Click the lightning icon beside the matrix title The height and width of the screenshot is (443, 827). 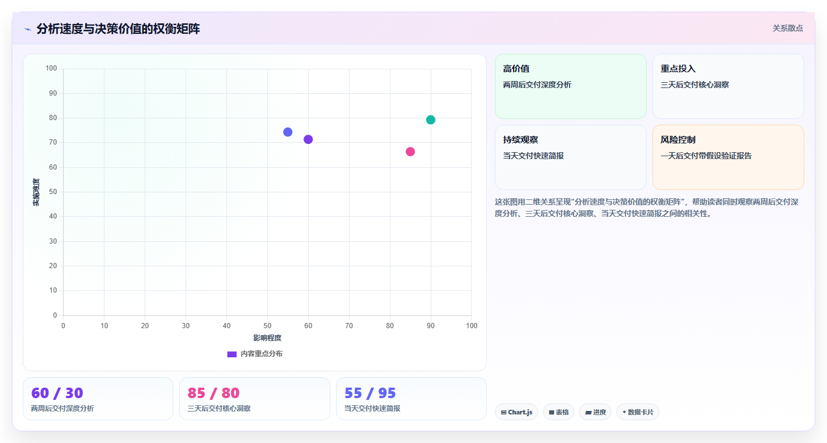coord(27,29)
